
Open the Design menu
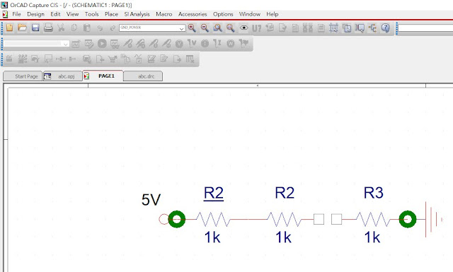pos(36,14)
